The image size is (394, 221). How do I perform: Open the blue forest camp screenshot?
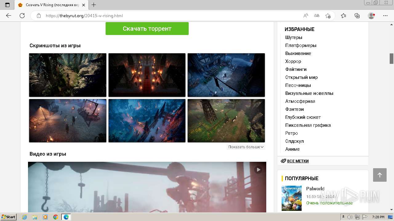147,121
